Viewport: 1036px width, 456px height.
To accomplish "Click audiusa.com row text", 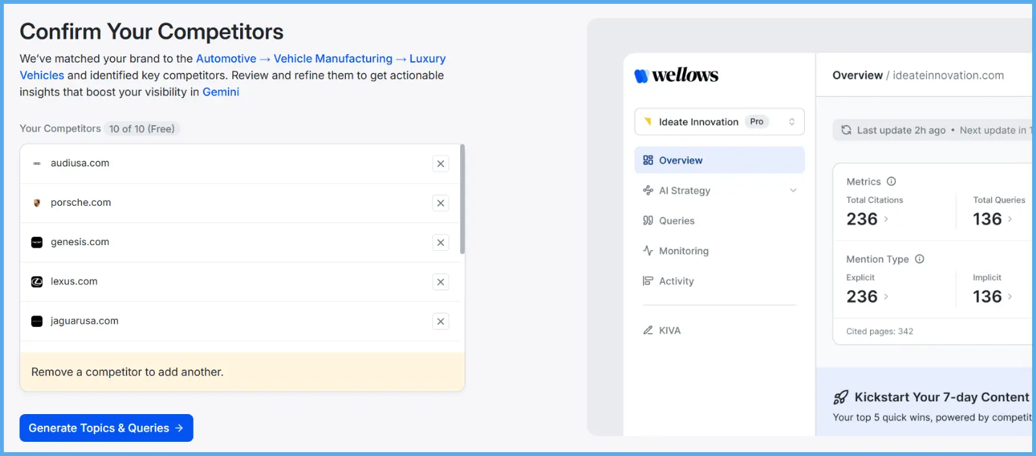I will tap(80, 163).
